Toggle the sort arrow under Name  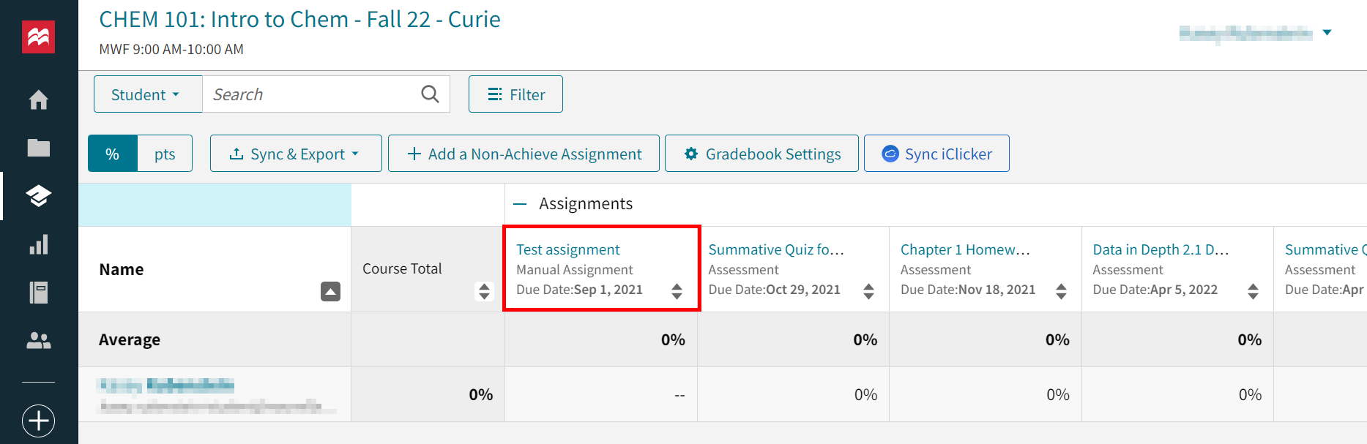[x=330, y=291]
